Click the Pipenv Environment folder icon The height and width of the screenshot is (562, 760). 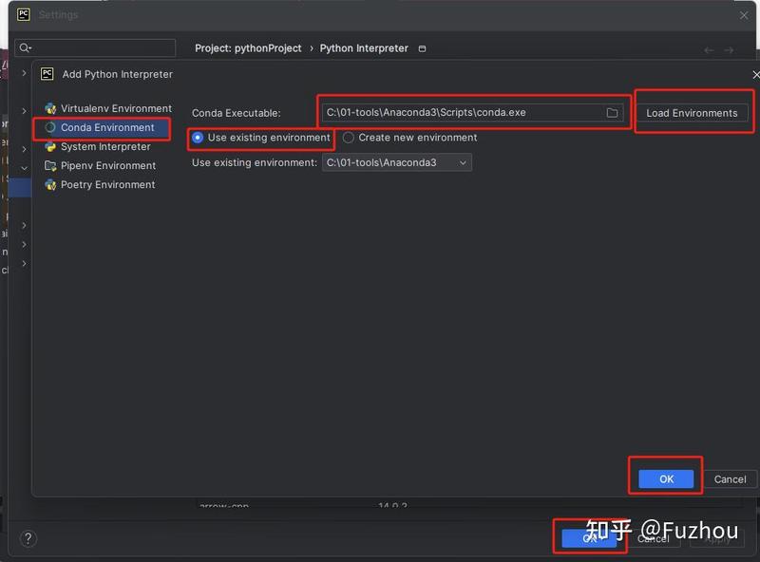tap(50, 166)
